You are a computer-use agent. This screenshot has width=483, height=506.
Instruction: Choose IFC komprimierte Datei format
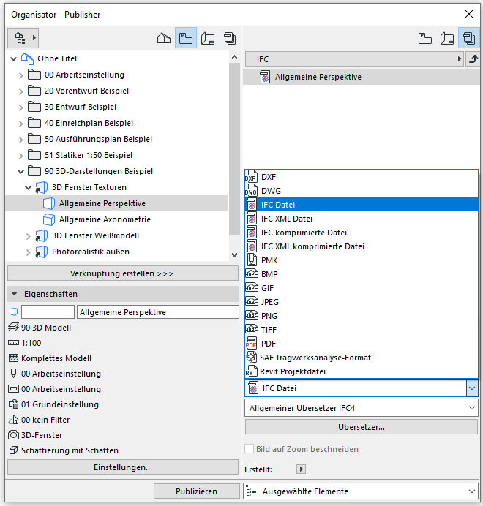point(362,233)
